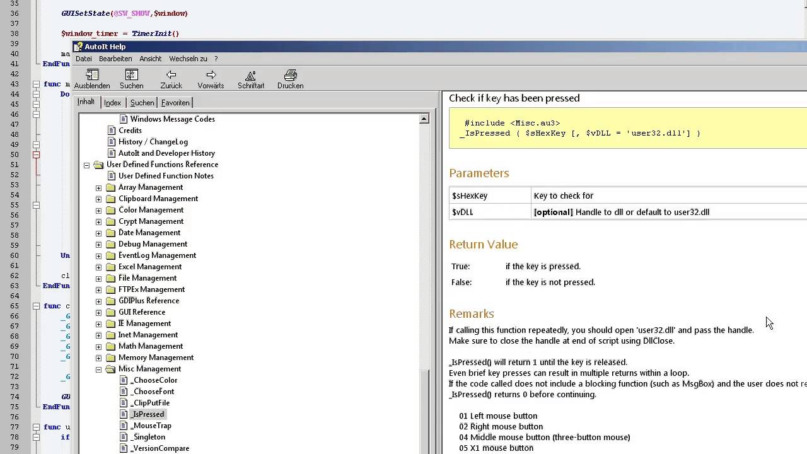
Task: Open the Bearbeiten menu
Action: coord(115,59)
